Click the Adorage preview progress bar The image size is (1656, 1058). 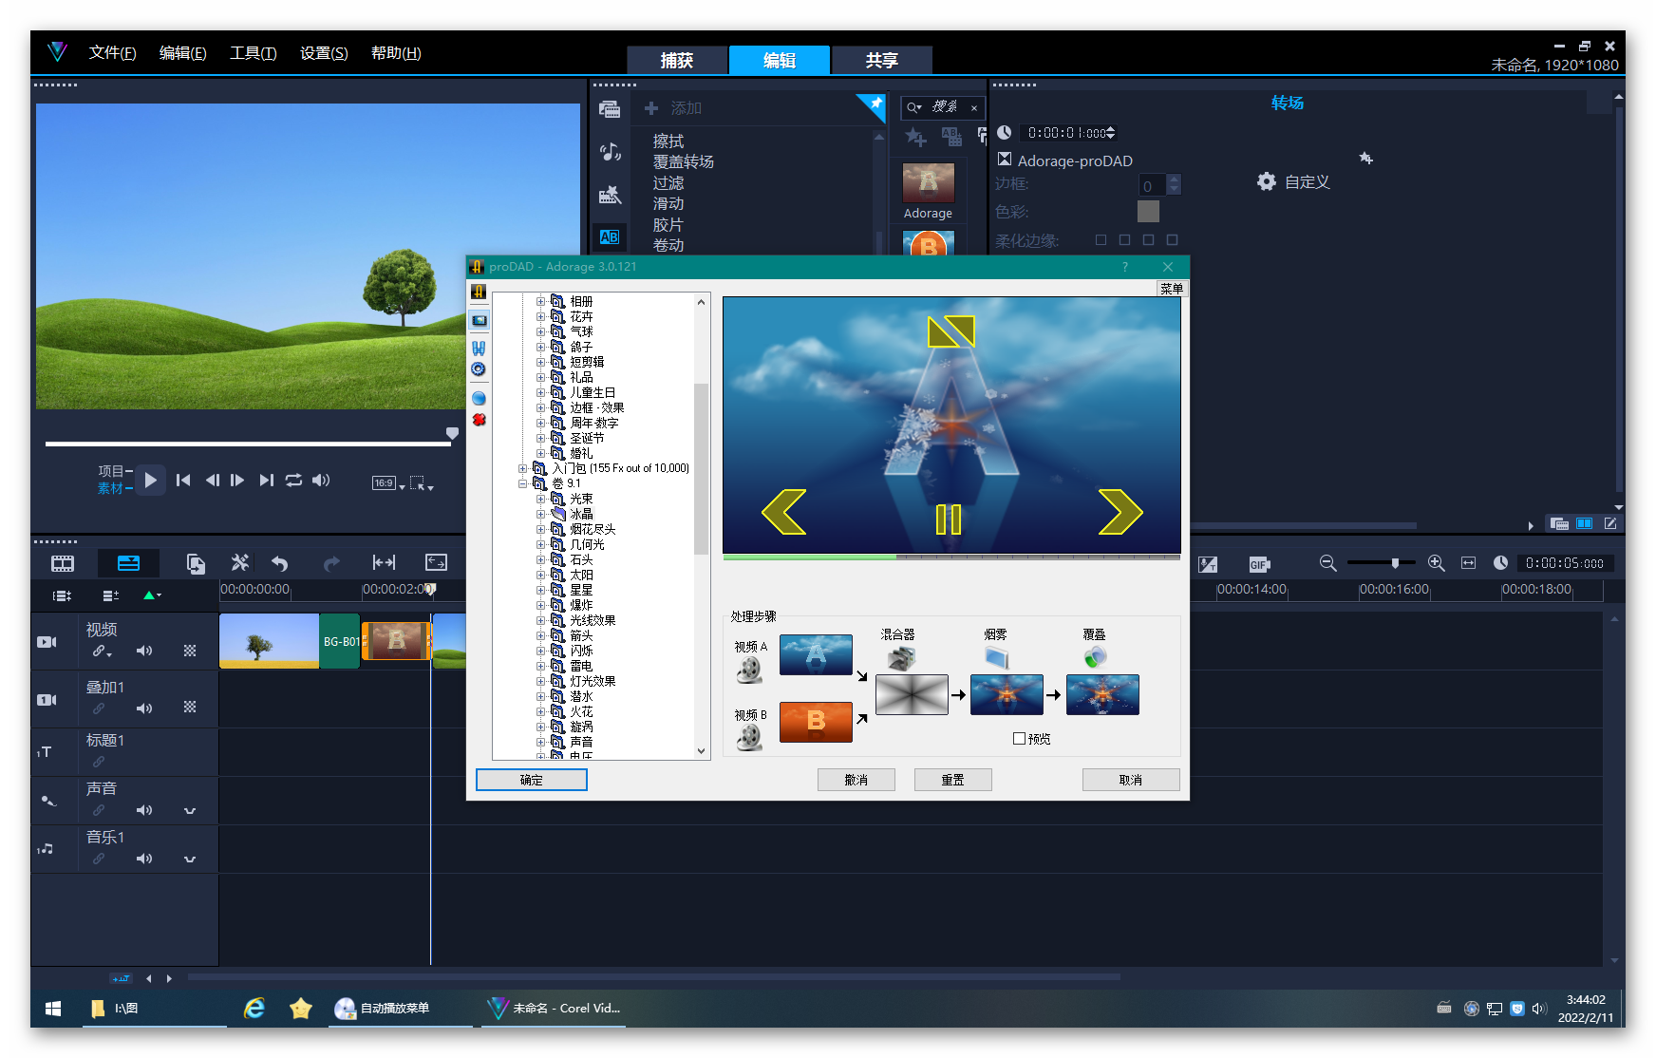point(951,557)
